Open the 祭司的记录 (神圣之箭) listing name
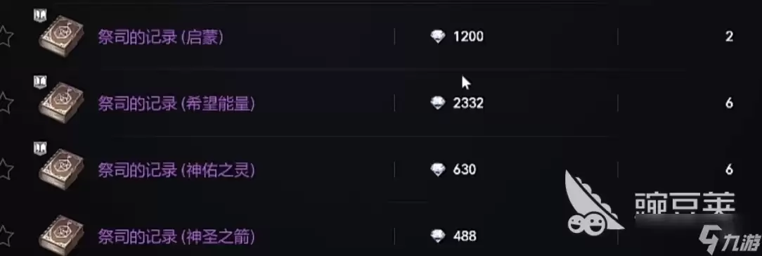Image resolution: width=762 pixels, height=256 pixels. [176, 236]
